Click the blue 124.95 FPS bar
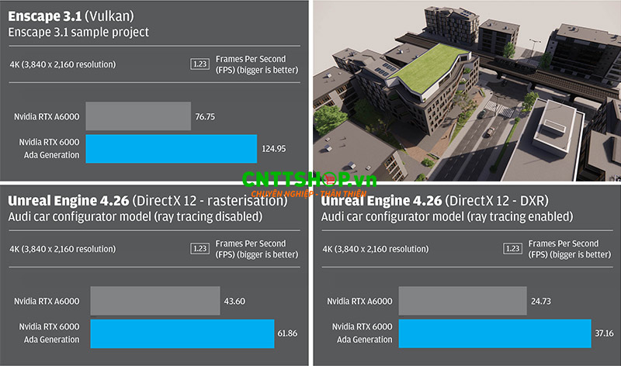Image resolution: width=621 pixels, height=366 pixels. [x=172, y=149]
